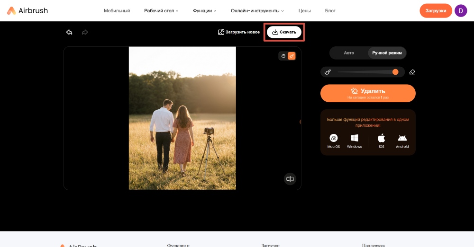Toggle before/after compare view
Screen dimensions: 474x247
(290, 179)
